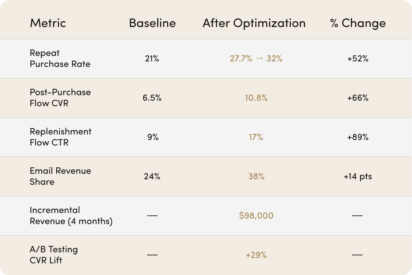The height and width of the screenshot is (275, 412).
Task: Click the 21% baseline value
Action: point(152,59)
